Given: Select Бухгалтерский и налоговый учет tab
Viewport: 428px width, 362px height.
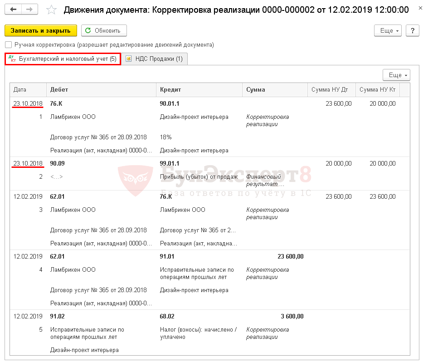Looking at the screenshot, I should (68, 59).
